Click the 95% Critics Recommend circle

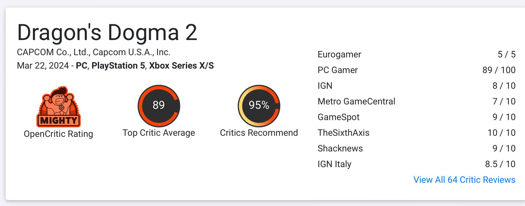(x=259, y=106)
